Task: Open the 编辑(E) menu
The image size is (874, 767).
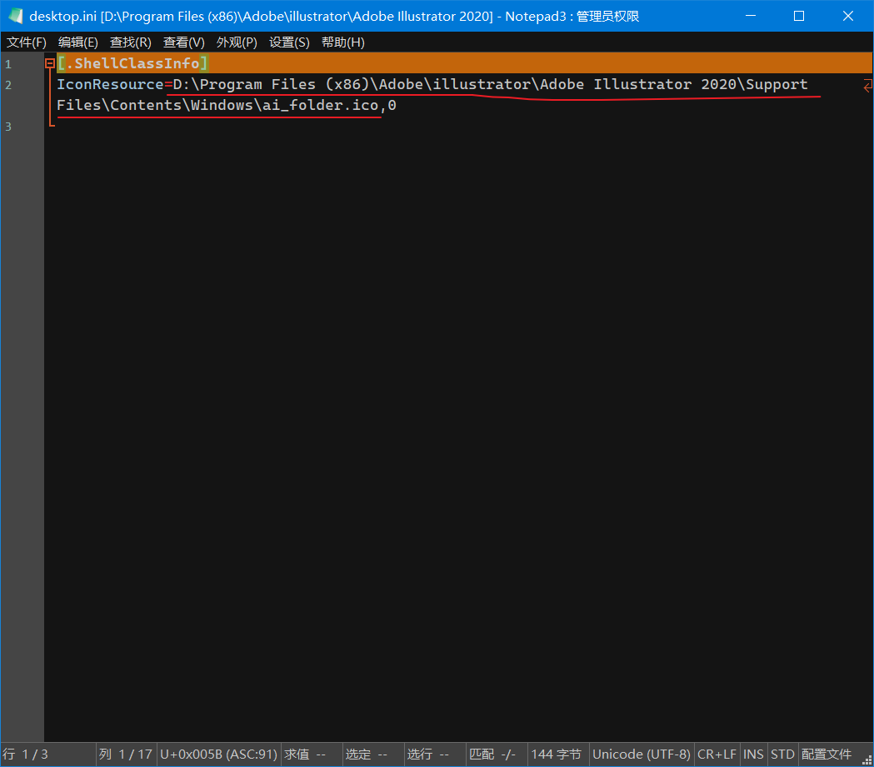Action: tap(78, 42)
